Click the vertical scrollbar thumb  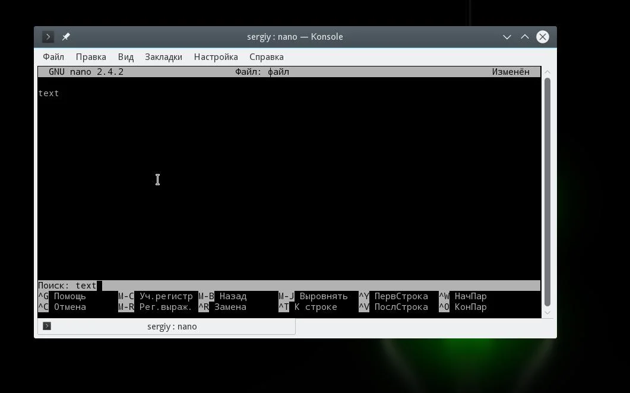coord(547,192)
